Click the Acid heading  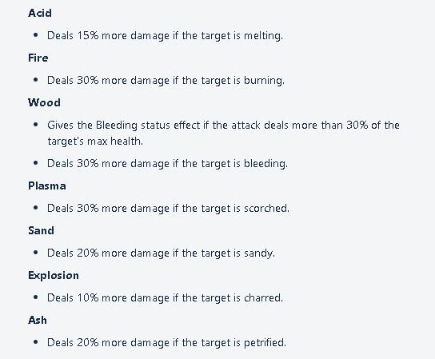point(40,13)
